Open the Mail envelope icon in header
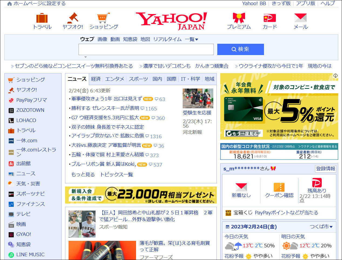 [x=300, y=18]
